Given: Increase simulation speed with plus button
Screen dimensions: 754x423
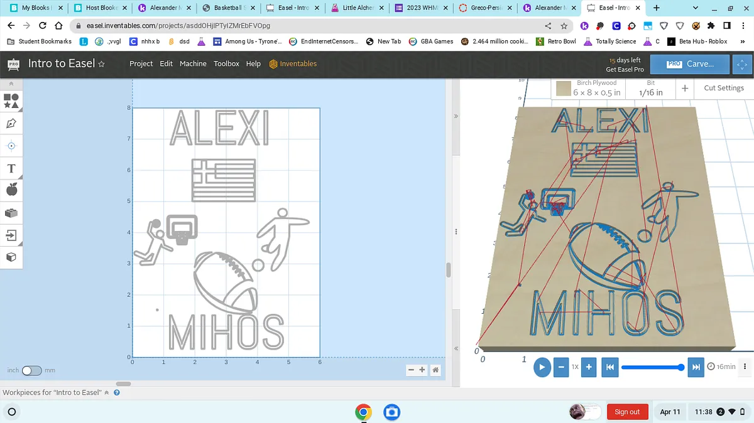Looking at the screenshot, I should pos(588,367).
